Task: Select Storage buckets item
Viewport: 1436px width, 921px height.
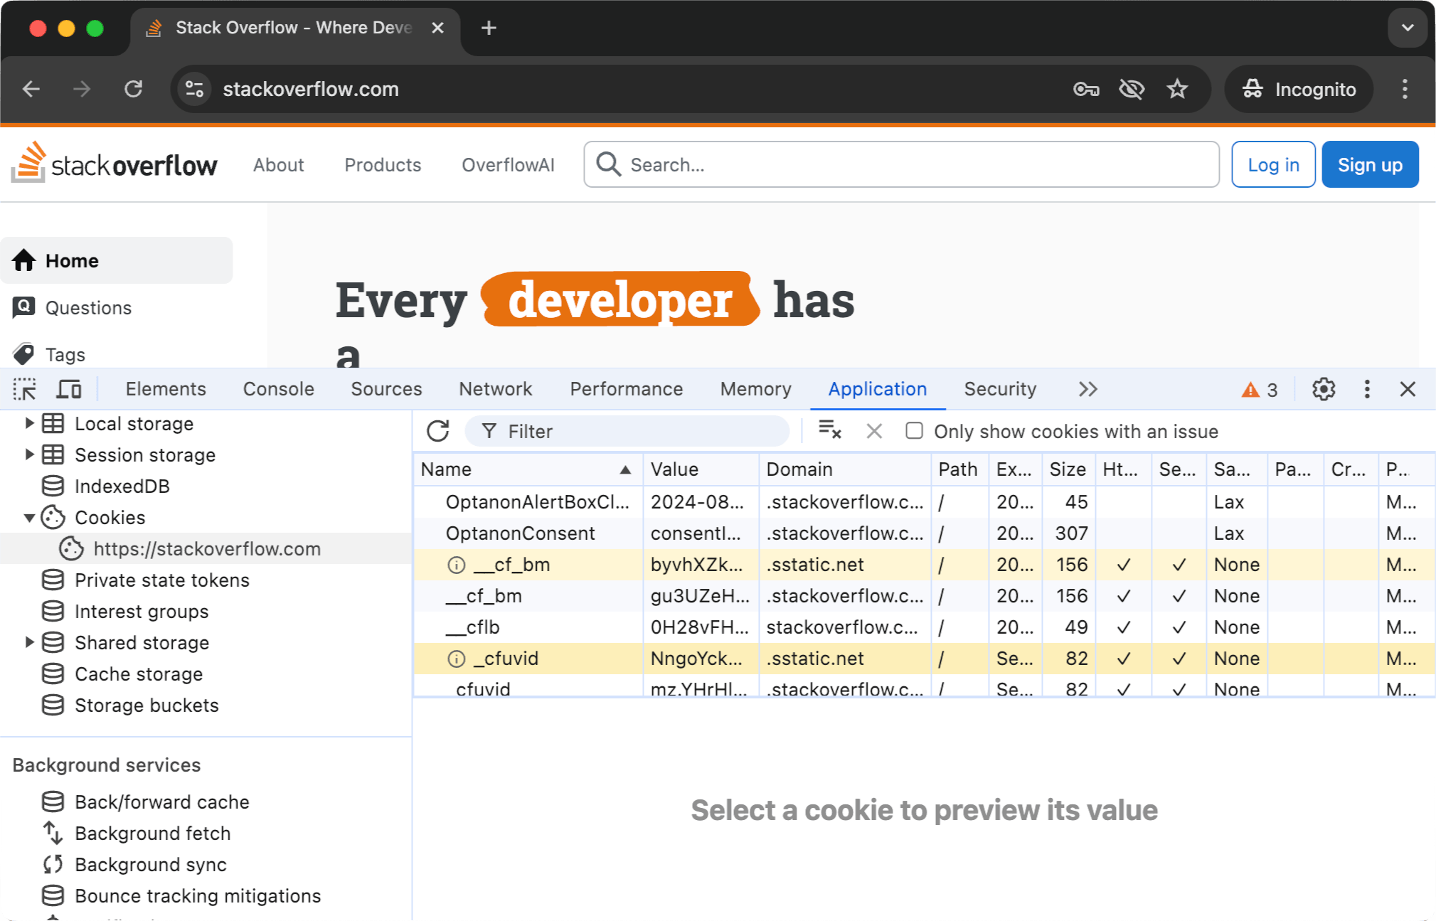Action: (147, 706)
